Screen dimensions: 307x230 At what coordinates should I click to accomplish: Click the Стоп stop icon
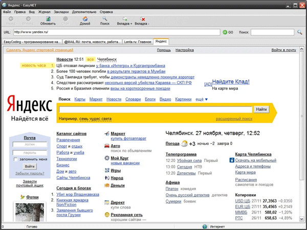[x=65, y=19]
